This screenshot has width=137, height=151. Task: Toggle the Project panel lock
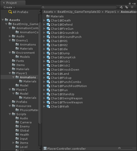(x=130, y=3)
